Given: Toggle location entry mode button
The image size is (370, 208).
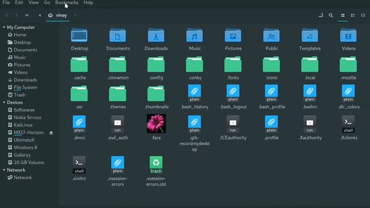Looking at the screenshot, I should [321, 16].
